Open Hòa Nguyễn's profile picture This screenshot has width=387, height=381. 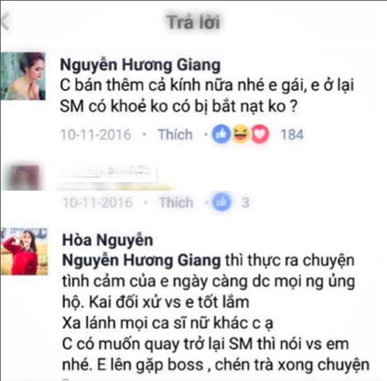click(24, 251)
